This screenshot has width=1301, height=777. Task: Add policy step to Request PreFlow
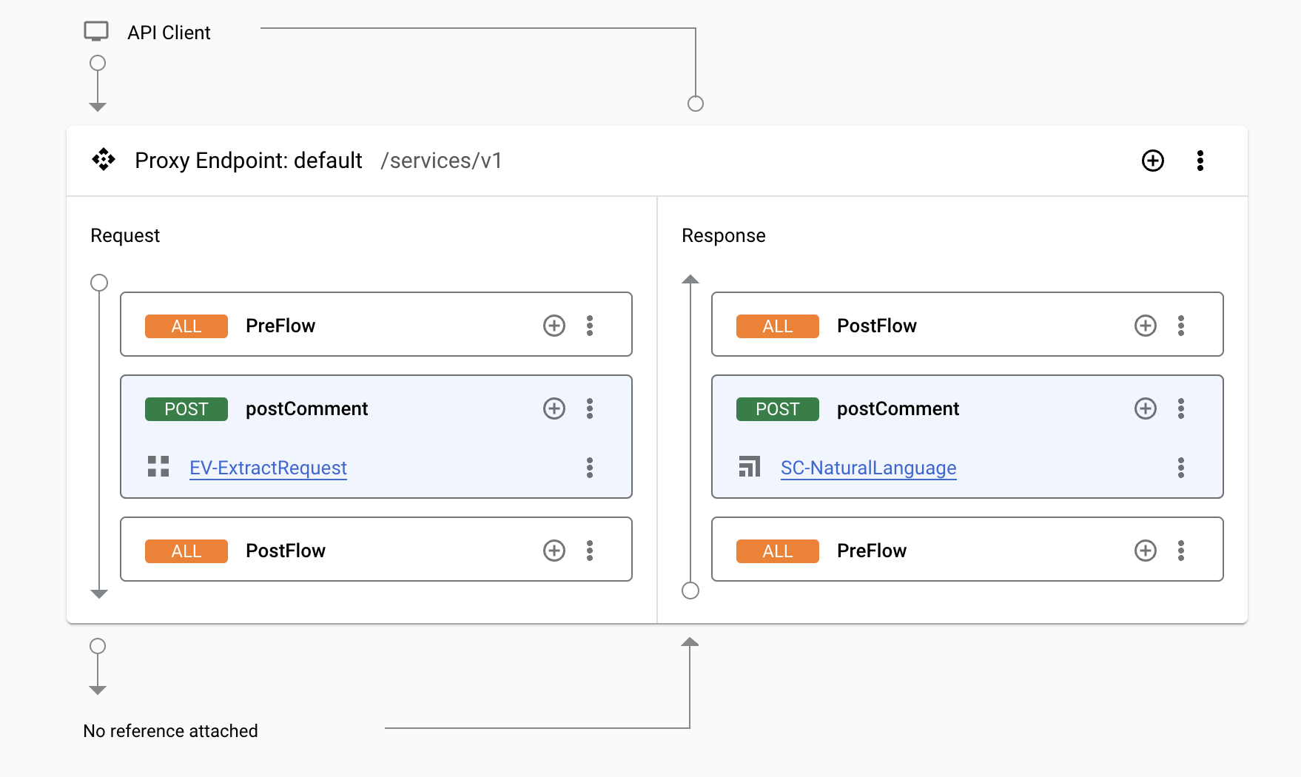554,326
